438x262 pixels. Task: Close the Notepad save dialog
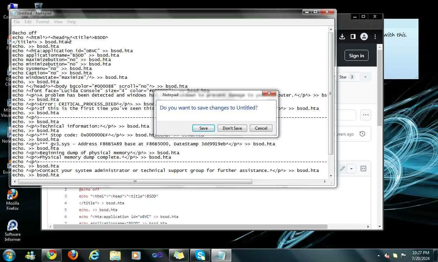coord(269,93)
